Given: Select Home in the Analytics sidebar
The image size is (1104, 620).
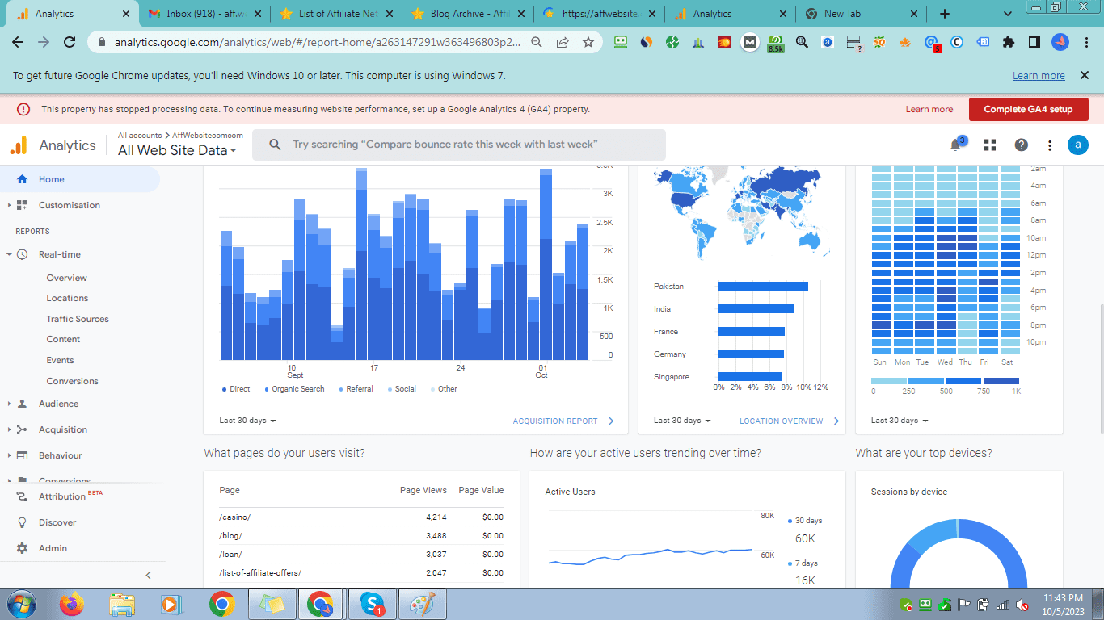Looking at the screenshot, I should (x=80, y=179).
